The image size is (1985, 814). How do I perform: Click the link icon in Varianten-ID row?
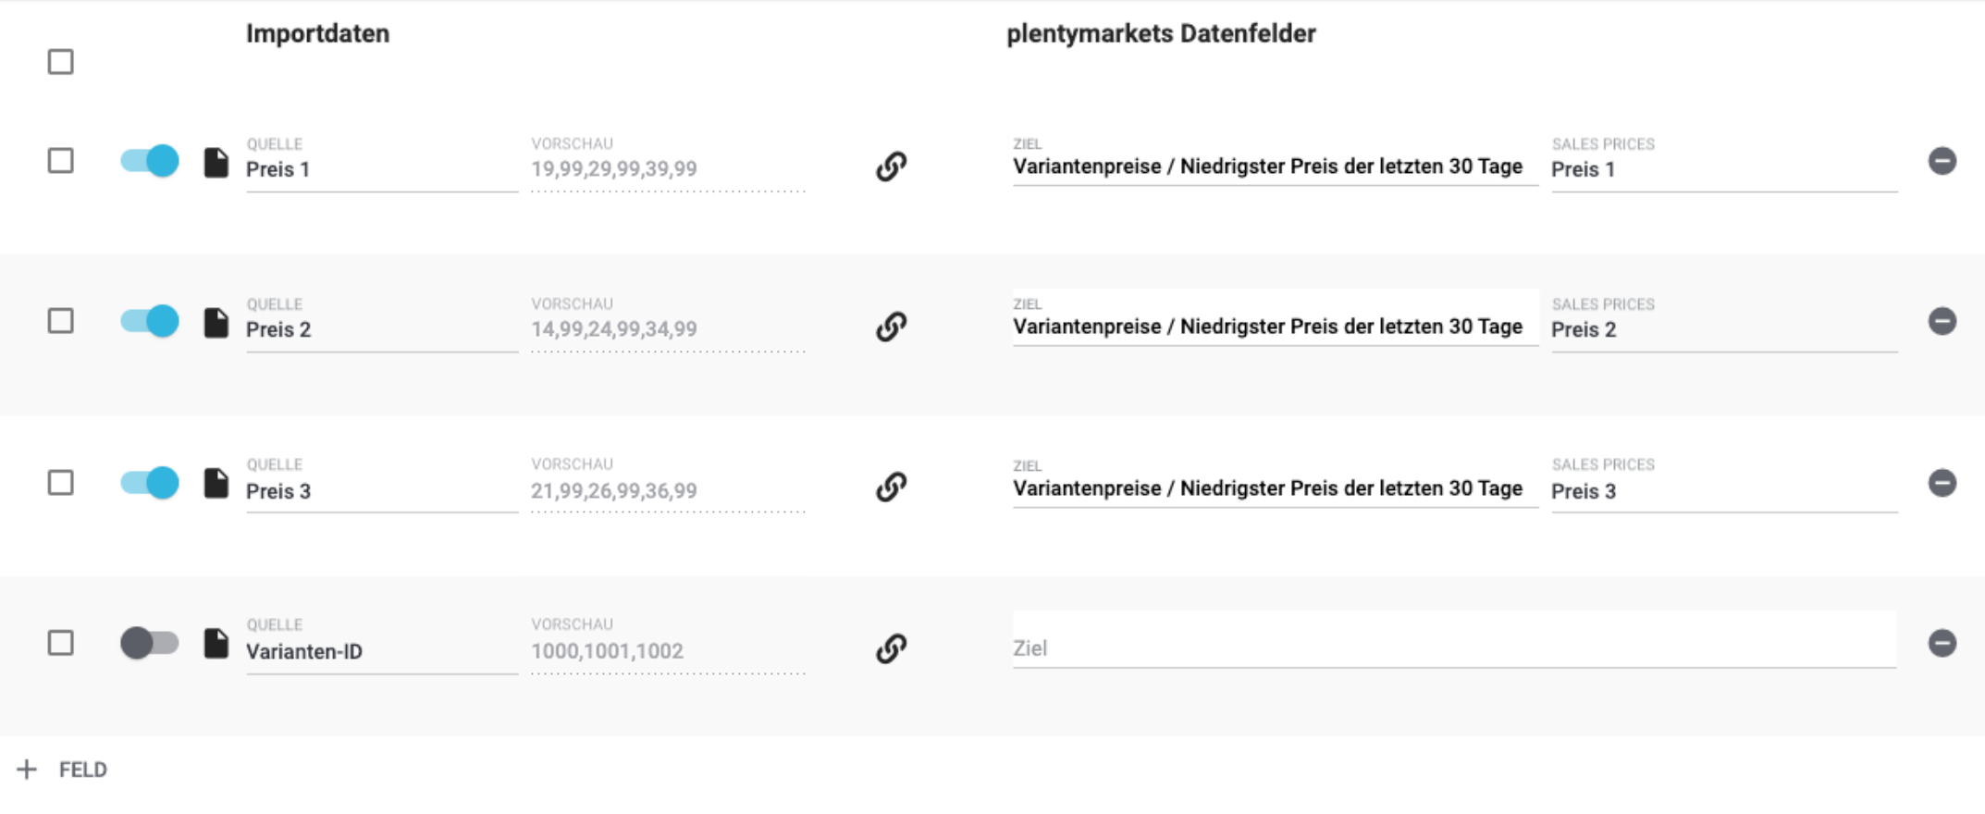891,648
